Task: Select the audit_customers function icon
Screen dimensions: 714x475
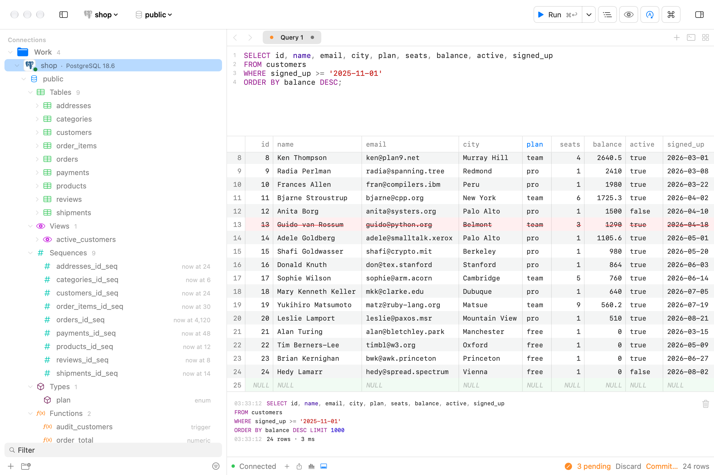Action: [47, 426]
